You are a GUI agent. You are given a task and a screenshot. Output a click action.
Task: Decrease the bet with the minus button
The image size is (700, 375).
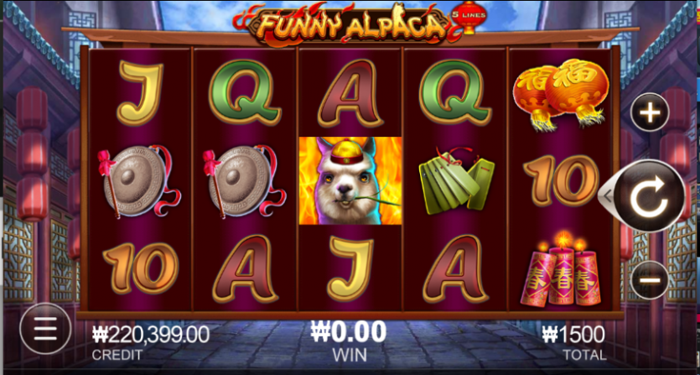(650, 280)
